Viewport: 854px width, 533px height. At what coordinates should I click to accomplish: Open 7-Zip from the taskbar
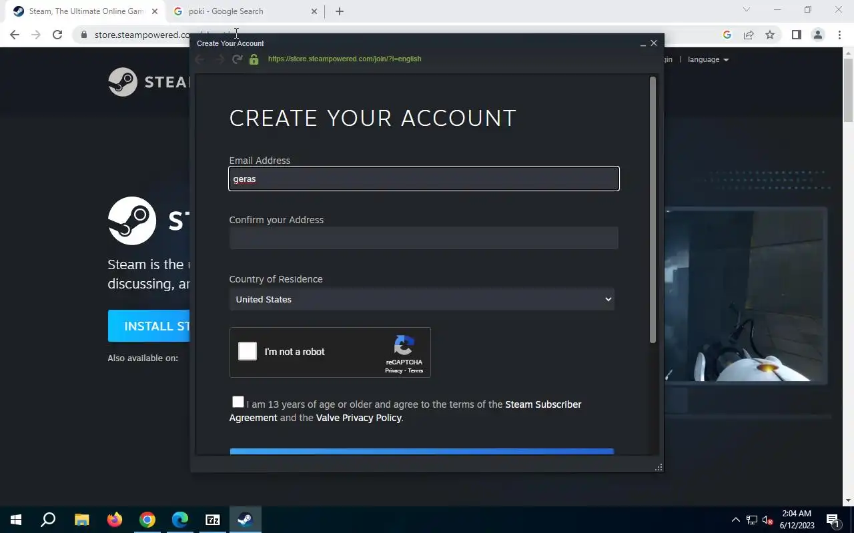point(213,520)
